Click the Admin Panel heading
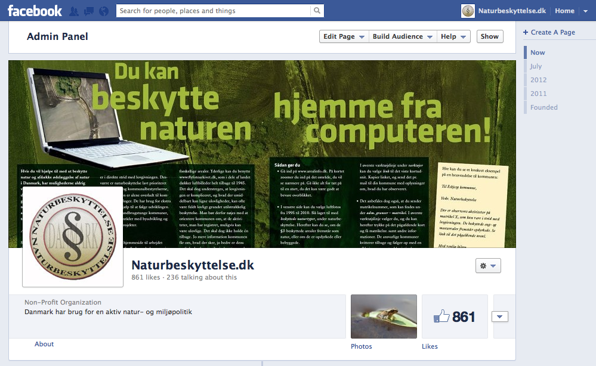Viewport: 596px width, 366px height. [x=57, y=36]
